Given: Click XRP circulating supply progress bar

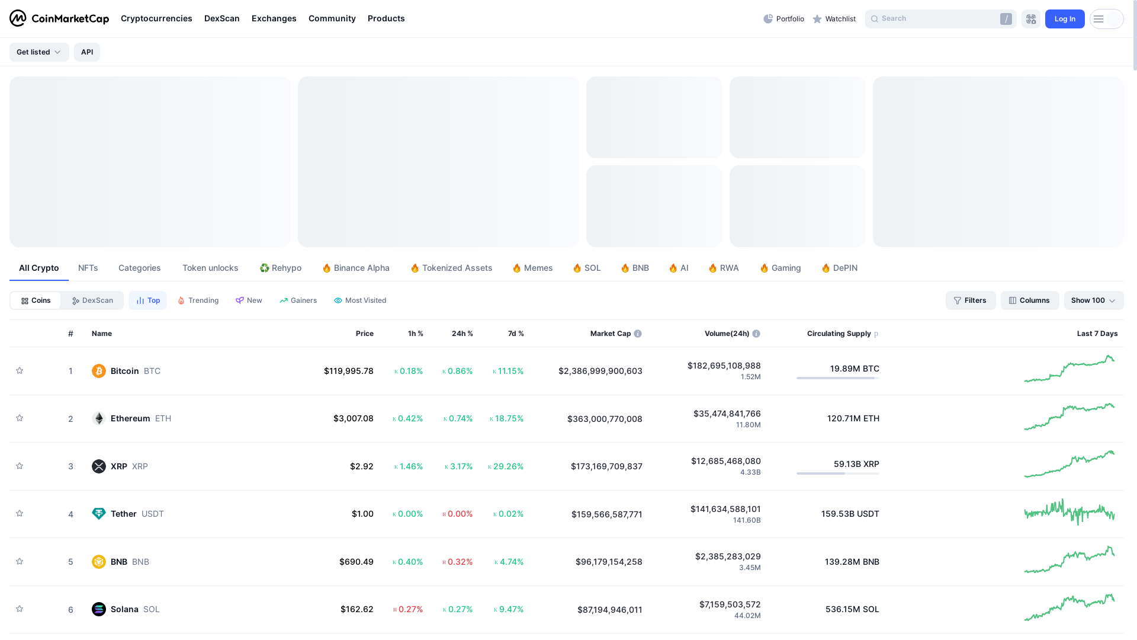Looking at the screenshot, I should [x=838, y=473].
